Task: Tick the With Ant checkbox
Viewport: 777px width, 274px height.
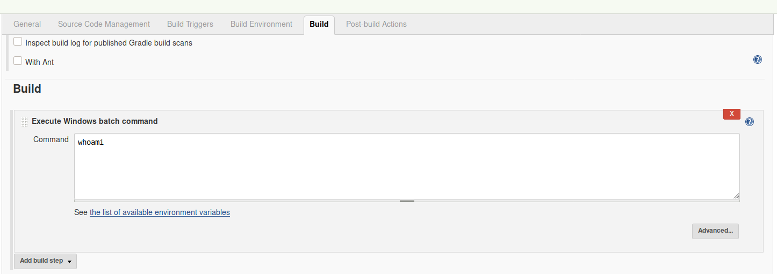Action: [x=18, y=61]
